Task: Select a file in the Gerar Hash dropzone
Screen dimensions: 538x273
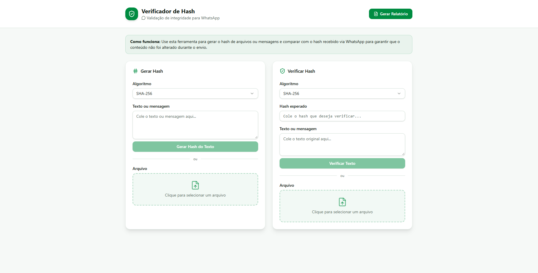Action: coord(195,189)
